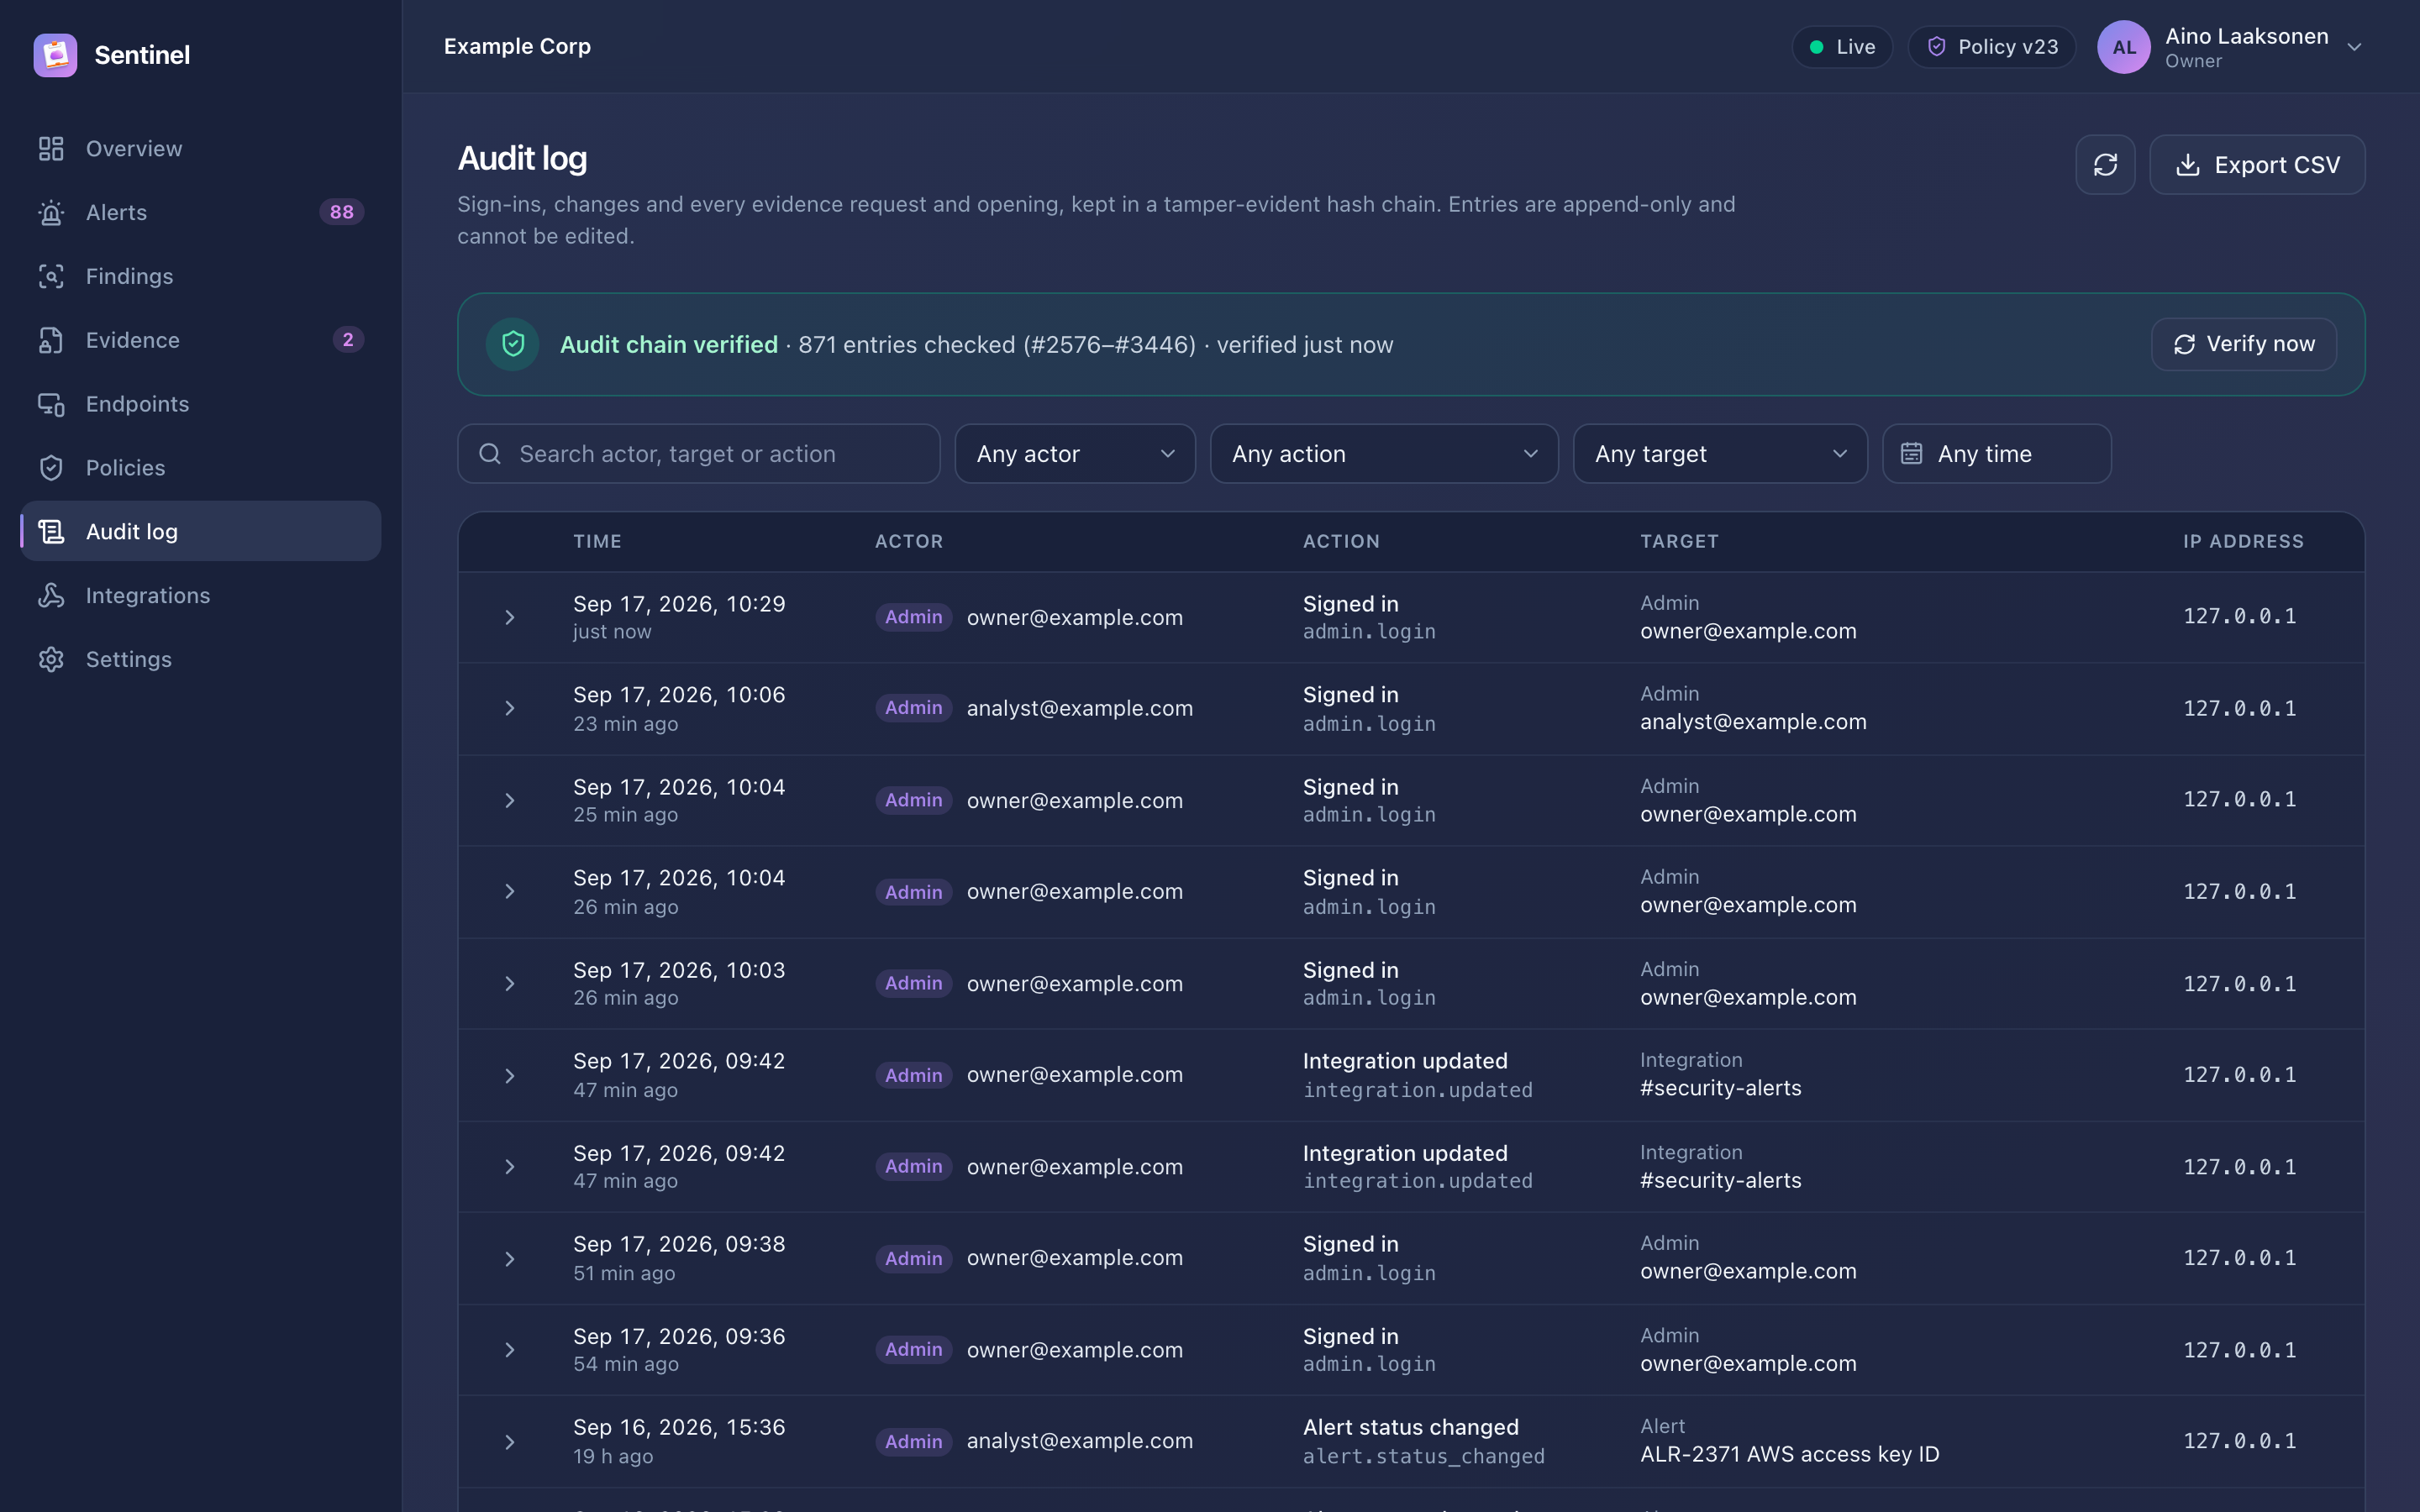Expand the 10:29 just now entry
2420x1512 pixels.
tap(510, 618)
